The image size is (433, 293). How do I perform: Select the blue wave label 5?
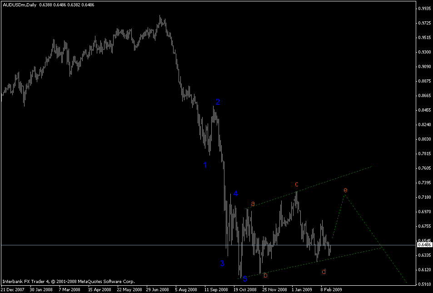[x=245, y=279]
